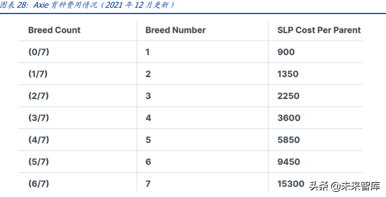Select the (1/7) breed count cell
386x197 pixels.
coord(38,74)
